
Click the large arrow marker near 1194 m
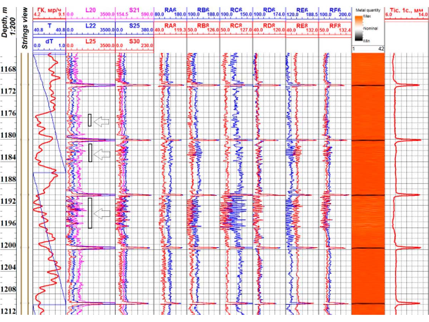click(x=101, y=213)
